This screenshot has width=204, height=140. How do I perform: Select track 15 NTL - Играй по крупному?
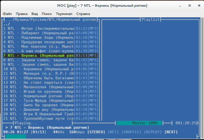click(51, 92)
